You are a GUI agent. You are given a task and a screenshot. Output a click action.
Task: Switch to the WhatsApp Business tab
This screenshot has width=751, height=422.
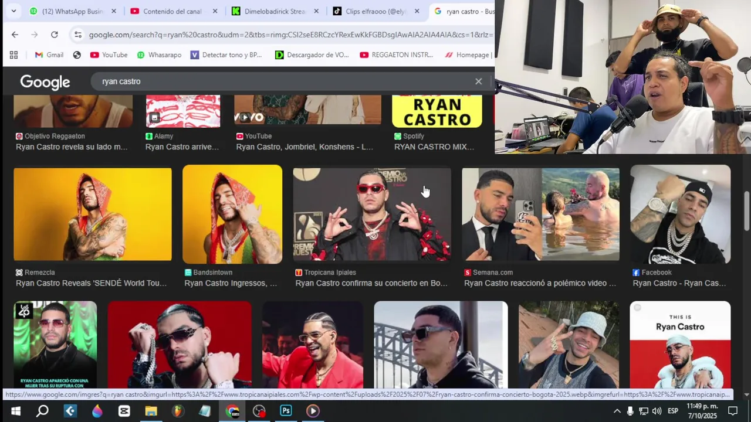coord(72,11)
